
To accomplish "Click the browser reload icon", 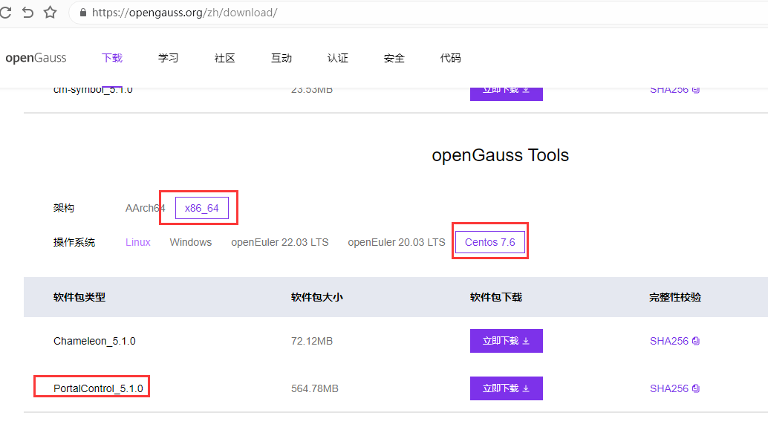I will (5, 13).
